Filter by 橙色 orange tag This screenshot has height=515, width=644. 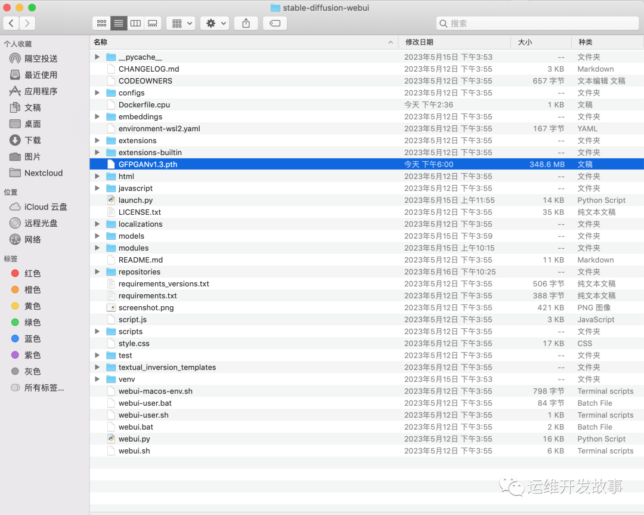tap(26, 290)
